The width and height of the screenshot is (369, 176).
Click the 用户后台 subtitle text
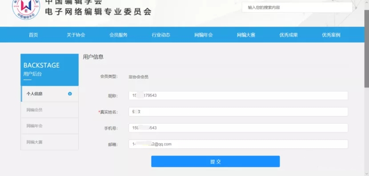click(x=32, y=74)
